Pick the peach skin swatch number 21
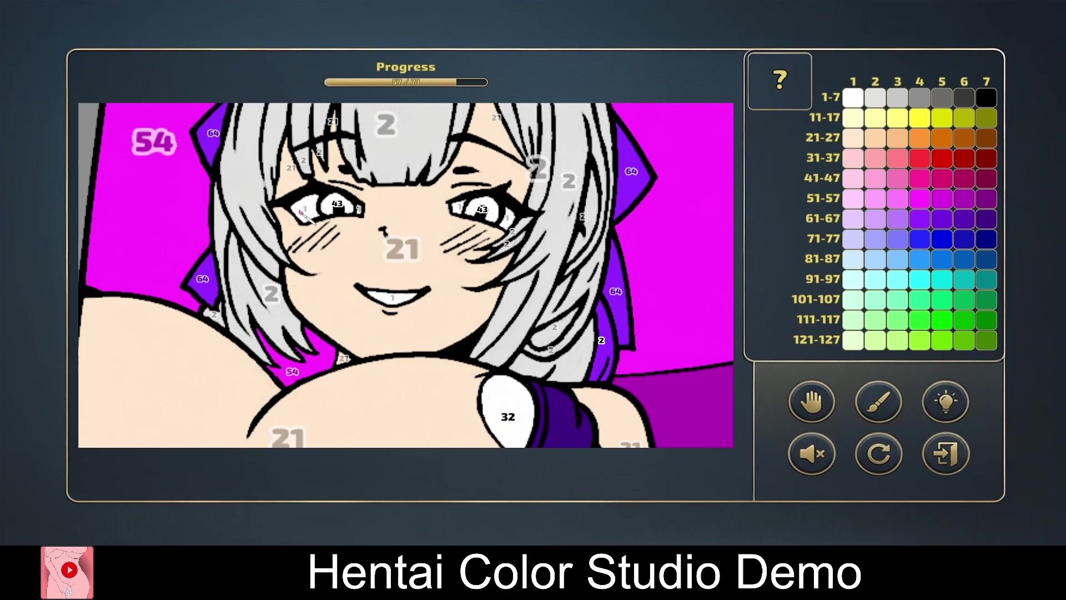This screenshot has height=600, width=1066. coord(853,138)
